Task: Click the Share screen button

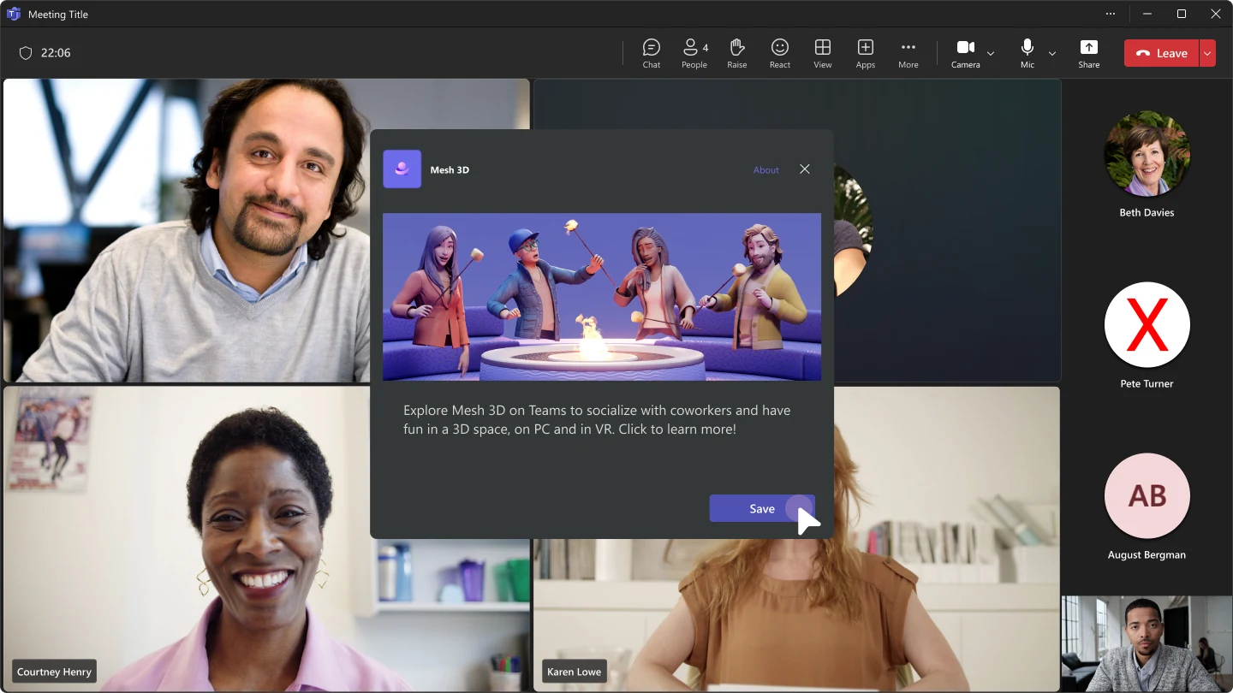Action: click(1089, 53)
